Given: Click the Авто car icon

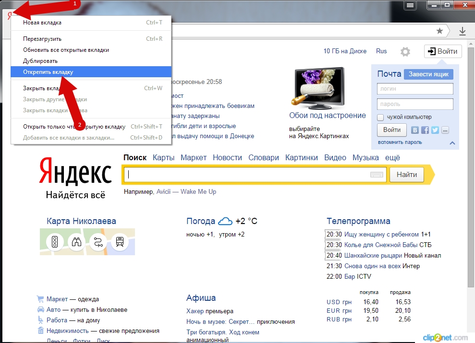Looking at the screenshot, I should [x=41, y=309].
